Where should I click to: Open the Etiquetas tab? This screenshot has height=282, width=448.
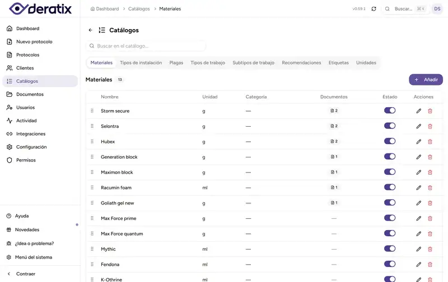coord(339,63)
